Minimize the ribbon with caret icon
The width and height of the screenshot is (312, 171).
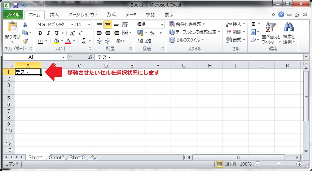(x=274, y=15)
